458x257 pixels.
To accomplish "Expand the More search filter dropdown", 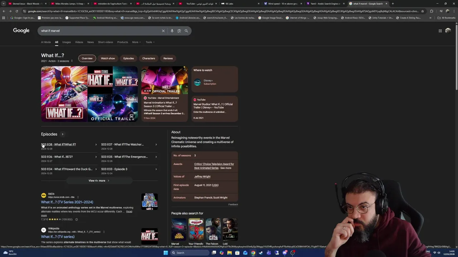I will (136, 42).
